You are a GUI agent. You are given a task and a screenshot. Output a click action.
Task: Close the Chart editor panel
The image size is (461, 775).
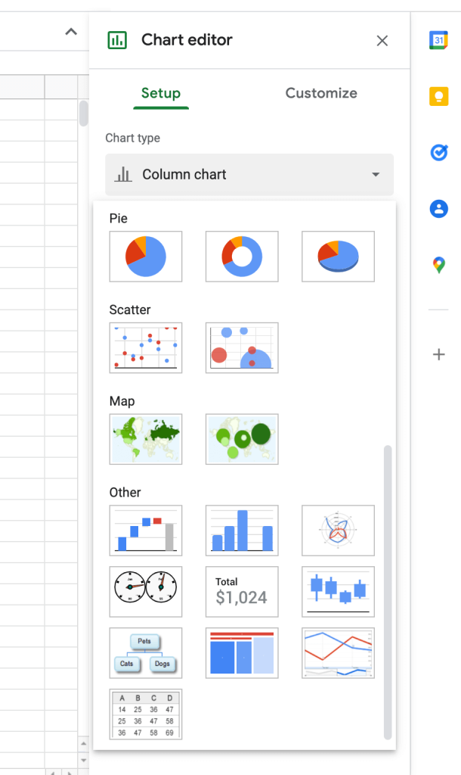point(382,41)
